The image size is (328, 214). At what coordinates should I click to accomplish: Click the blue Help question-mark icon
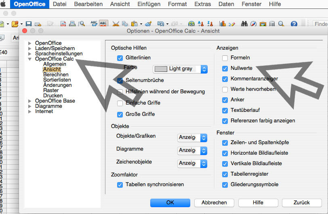[294, 24]
